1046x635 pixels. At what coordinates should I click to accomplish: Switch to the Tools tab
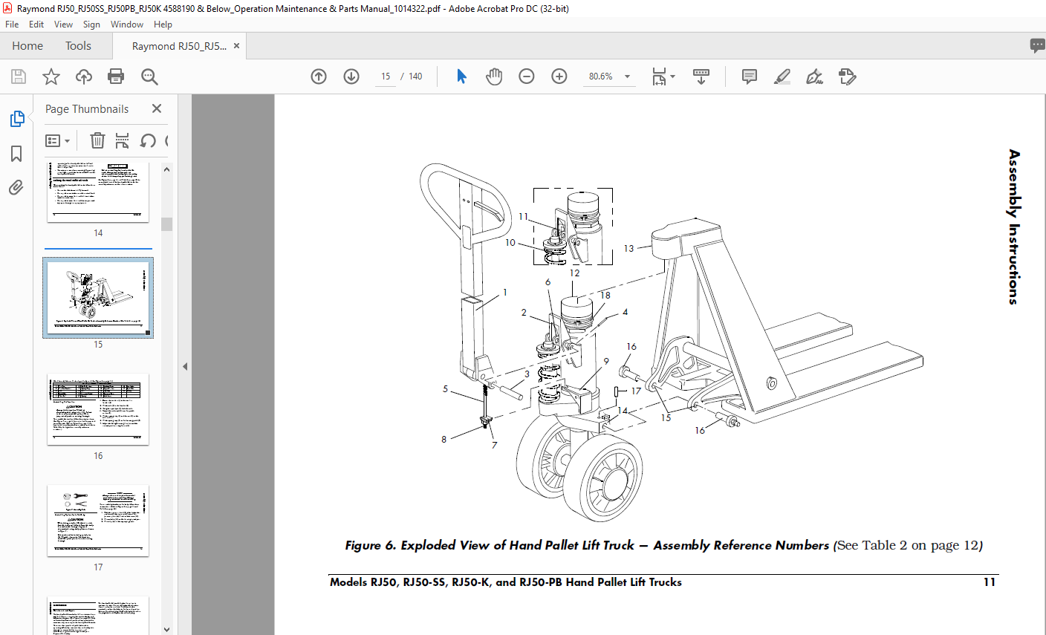click(78, 46)
